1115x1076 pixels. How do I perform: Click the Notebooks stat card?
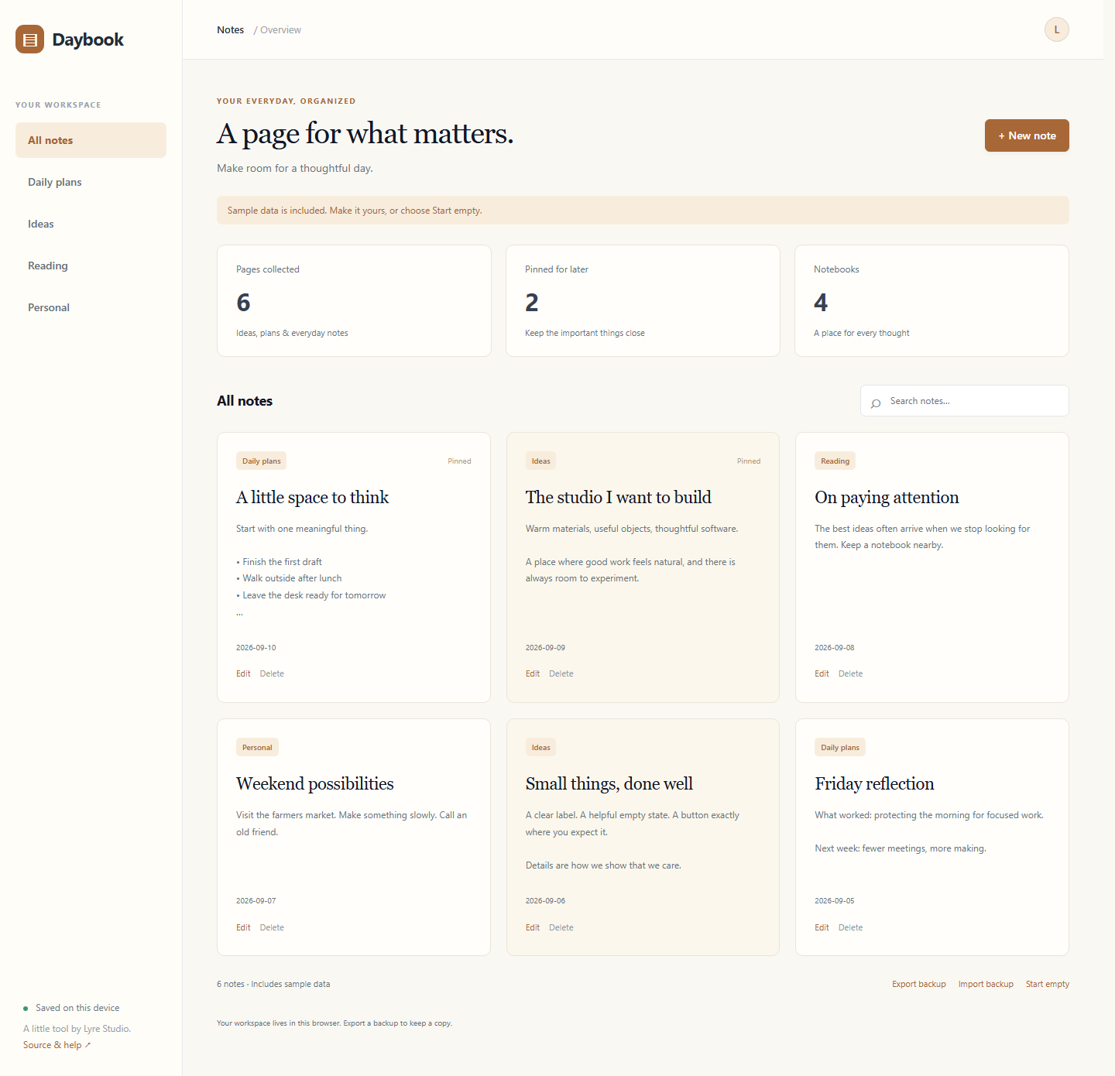point(931,301)
